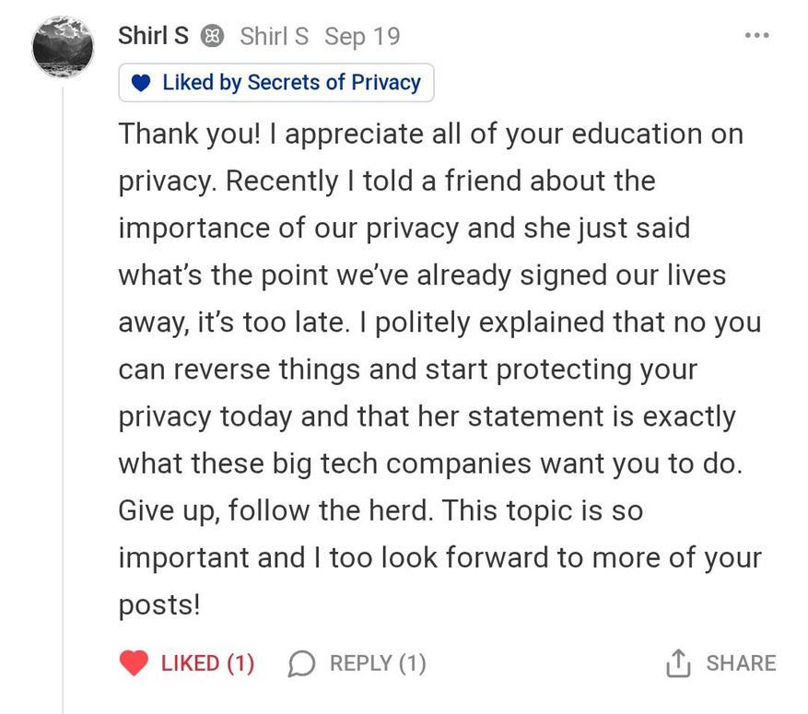Open the Sep 19 timestamp permalink

point(362,36)
